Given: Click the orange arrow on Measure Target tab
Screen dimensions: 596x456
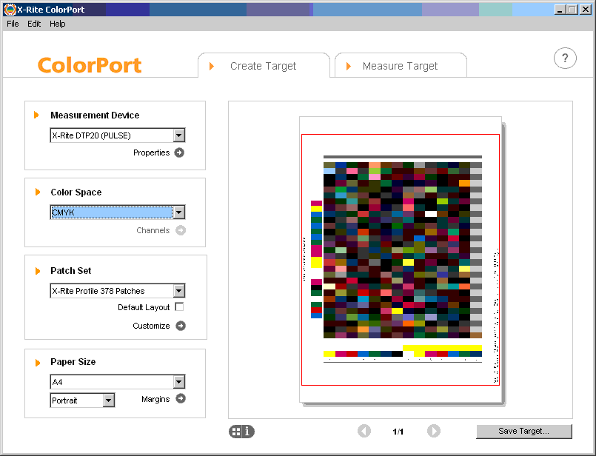Looking at the screenshot, I should [x=348, y=66].
